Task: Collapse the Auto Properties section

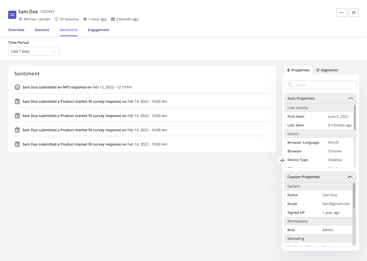Action: (x=351, y=98)
